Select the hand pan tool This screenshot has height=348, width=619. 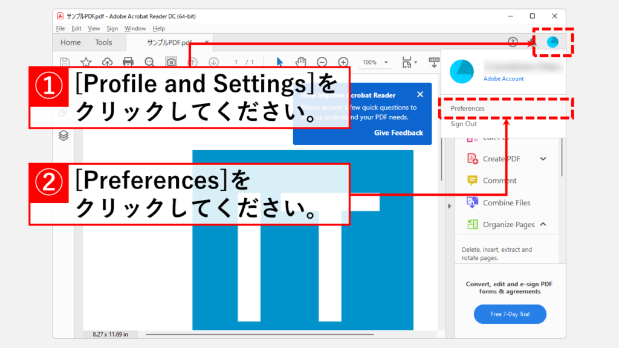[x=300, y=62]
